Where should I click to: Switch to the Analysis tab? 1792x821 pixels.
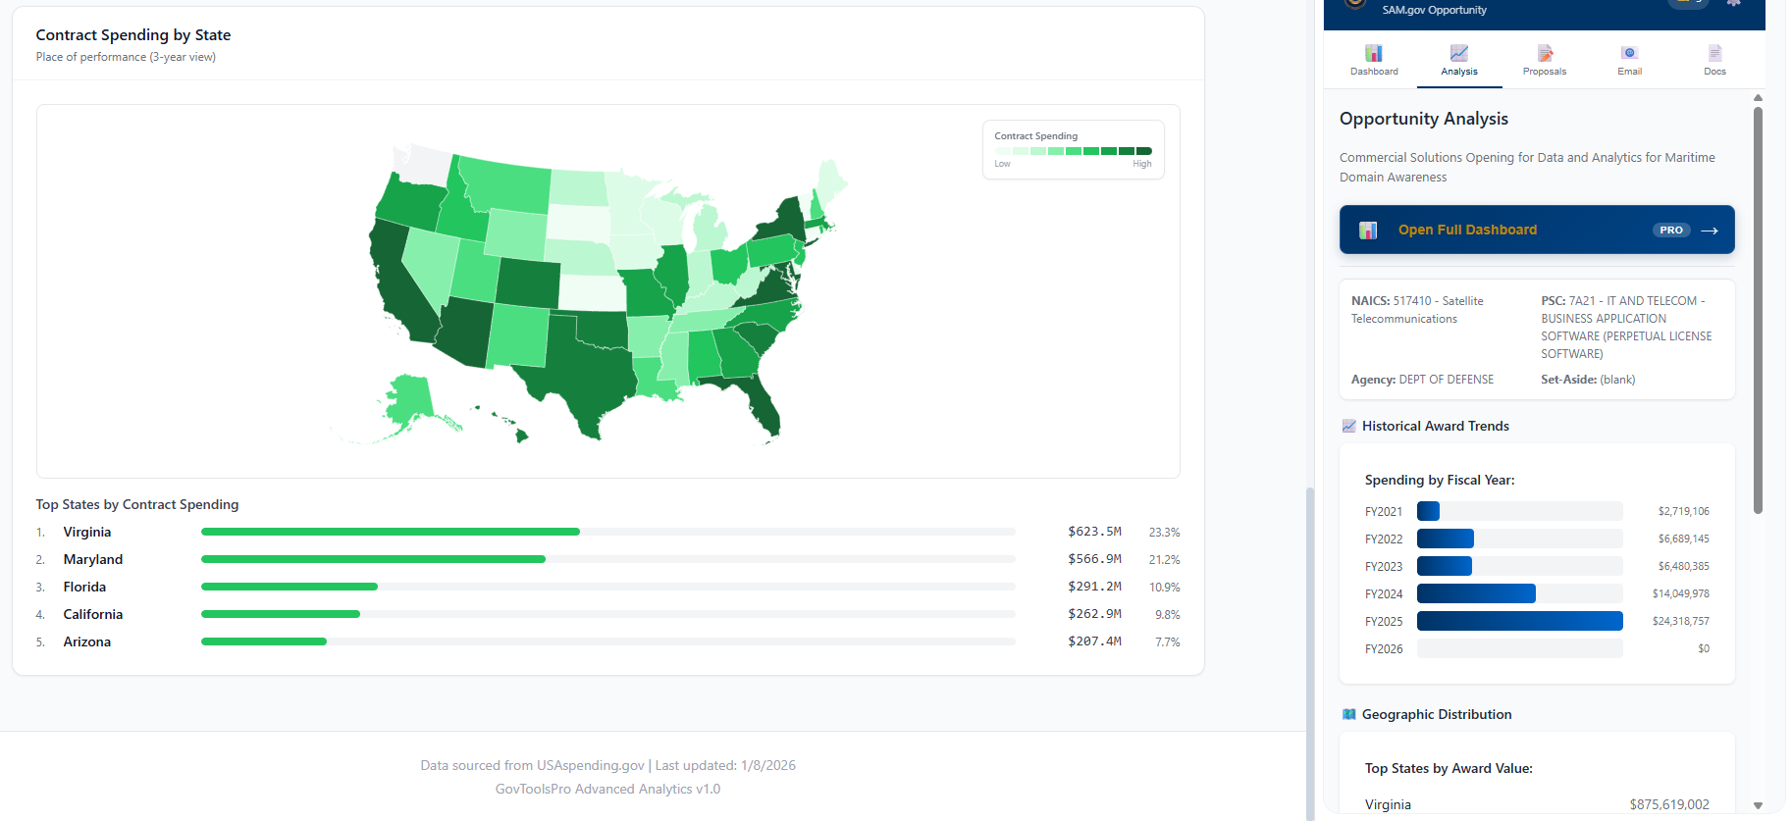click(1458, 61)
